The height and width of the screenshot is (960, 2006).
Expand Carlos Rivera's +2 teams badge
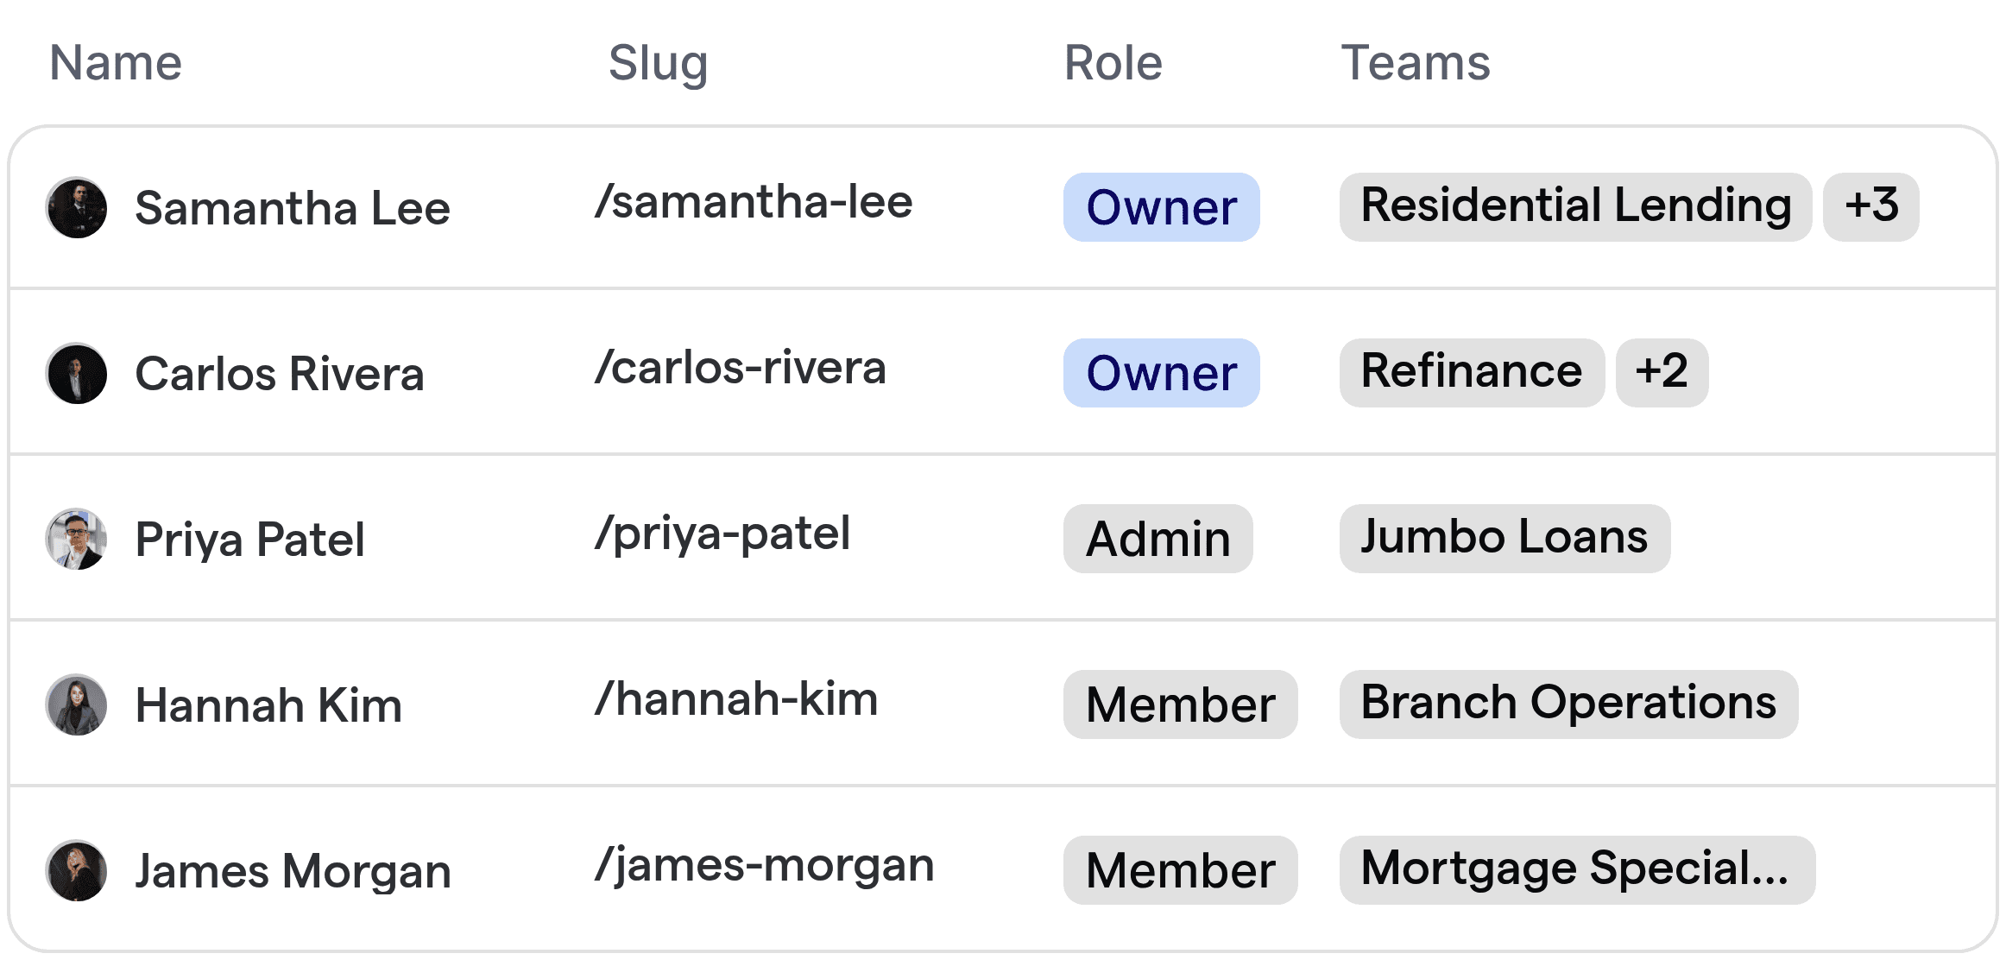pos(1662,372)
